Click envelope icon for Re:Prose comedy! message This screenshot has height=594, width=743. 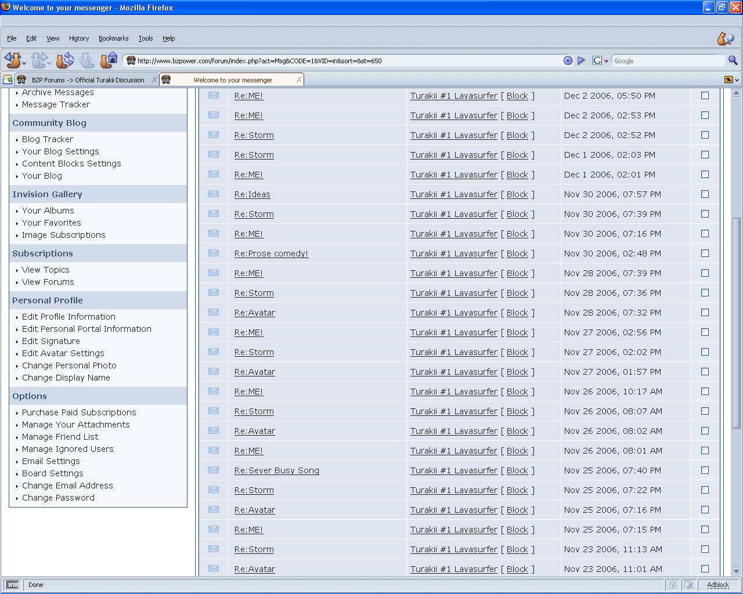coord(214,253)
